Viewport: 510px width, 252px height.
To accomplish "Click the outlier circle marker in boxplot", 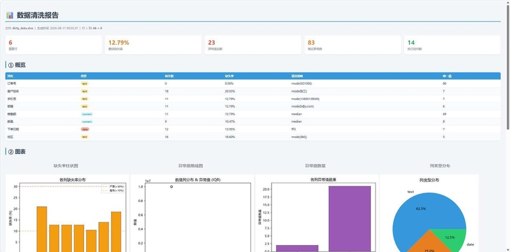I will point(171,186).
